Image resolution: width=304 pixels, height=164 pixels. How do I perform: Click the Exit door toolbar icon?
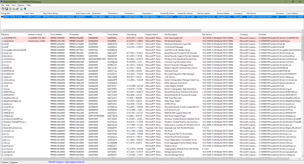pyautogui.click(x=25, y=9)
